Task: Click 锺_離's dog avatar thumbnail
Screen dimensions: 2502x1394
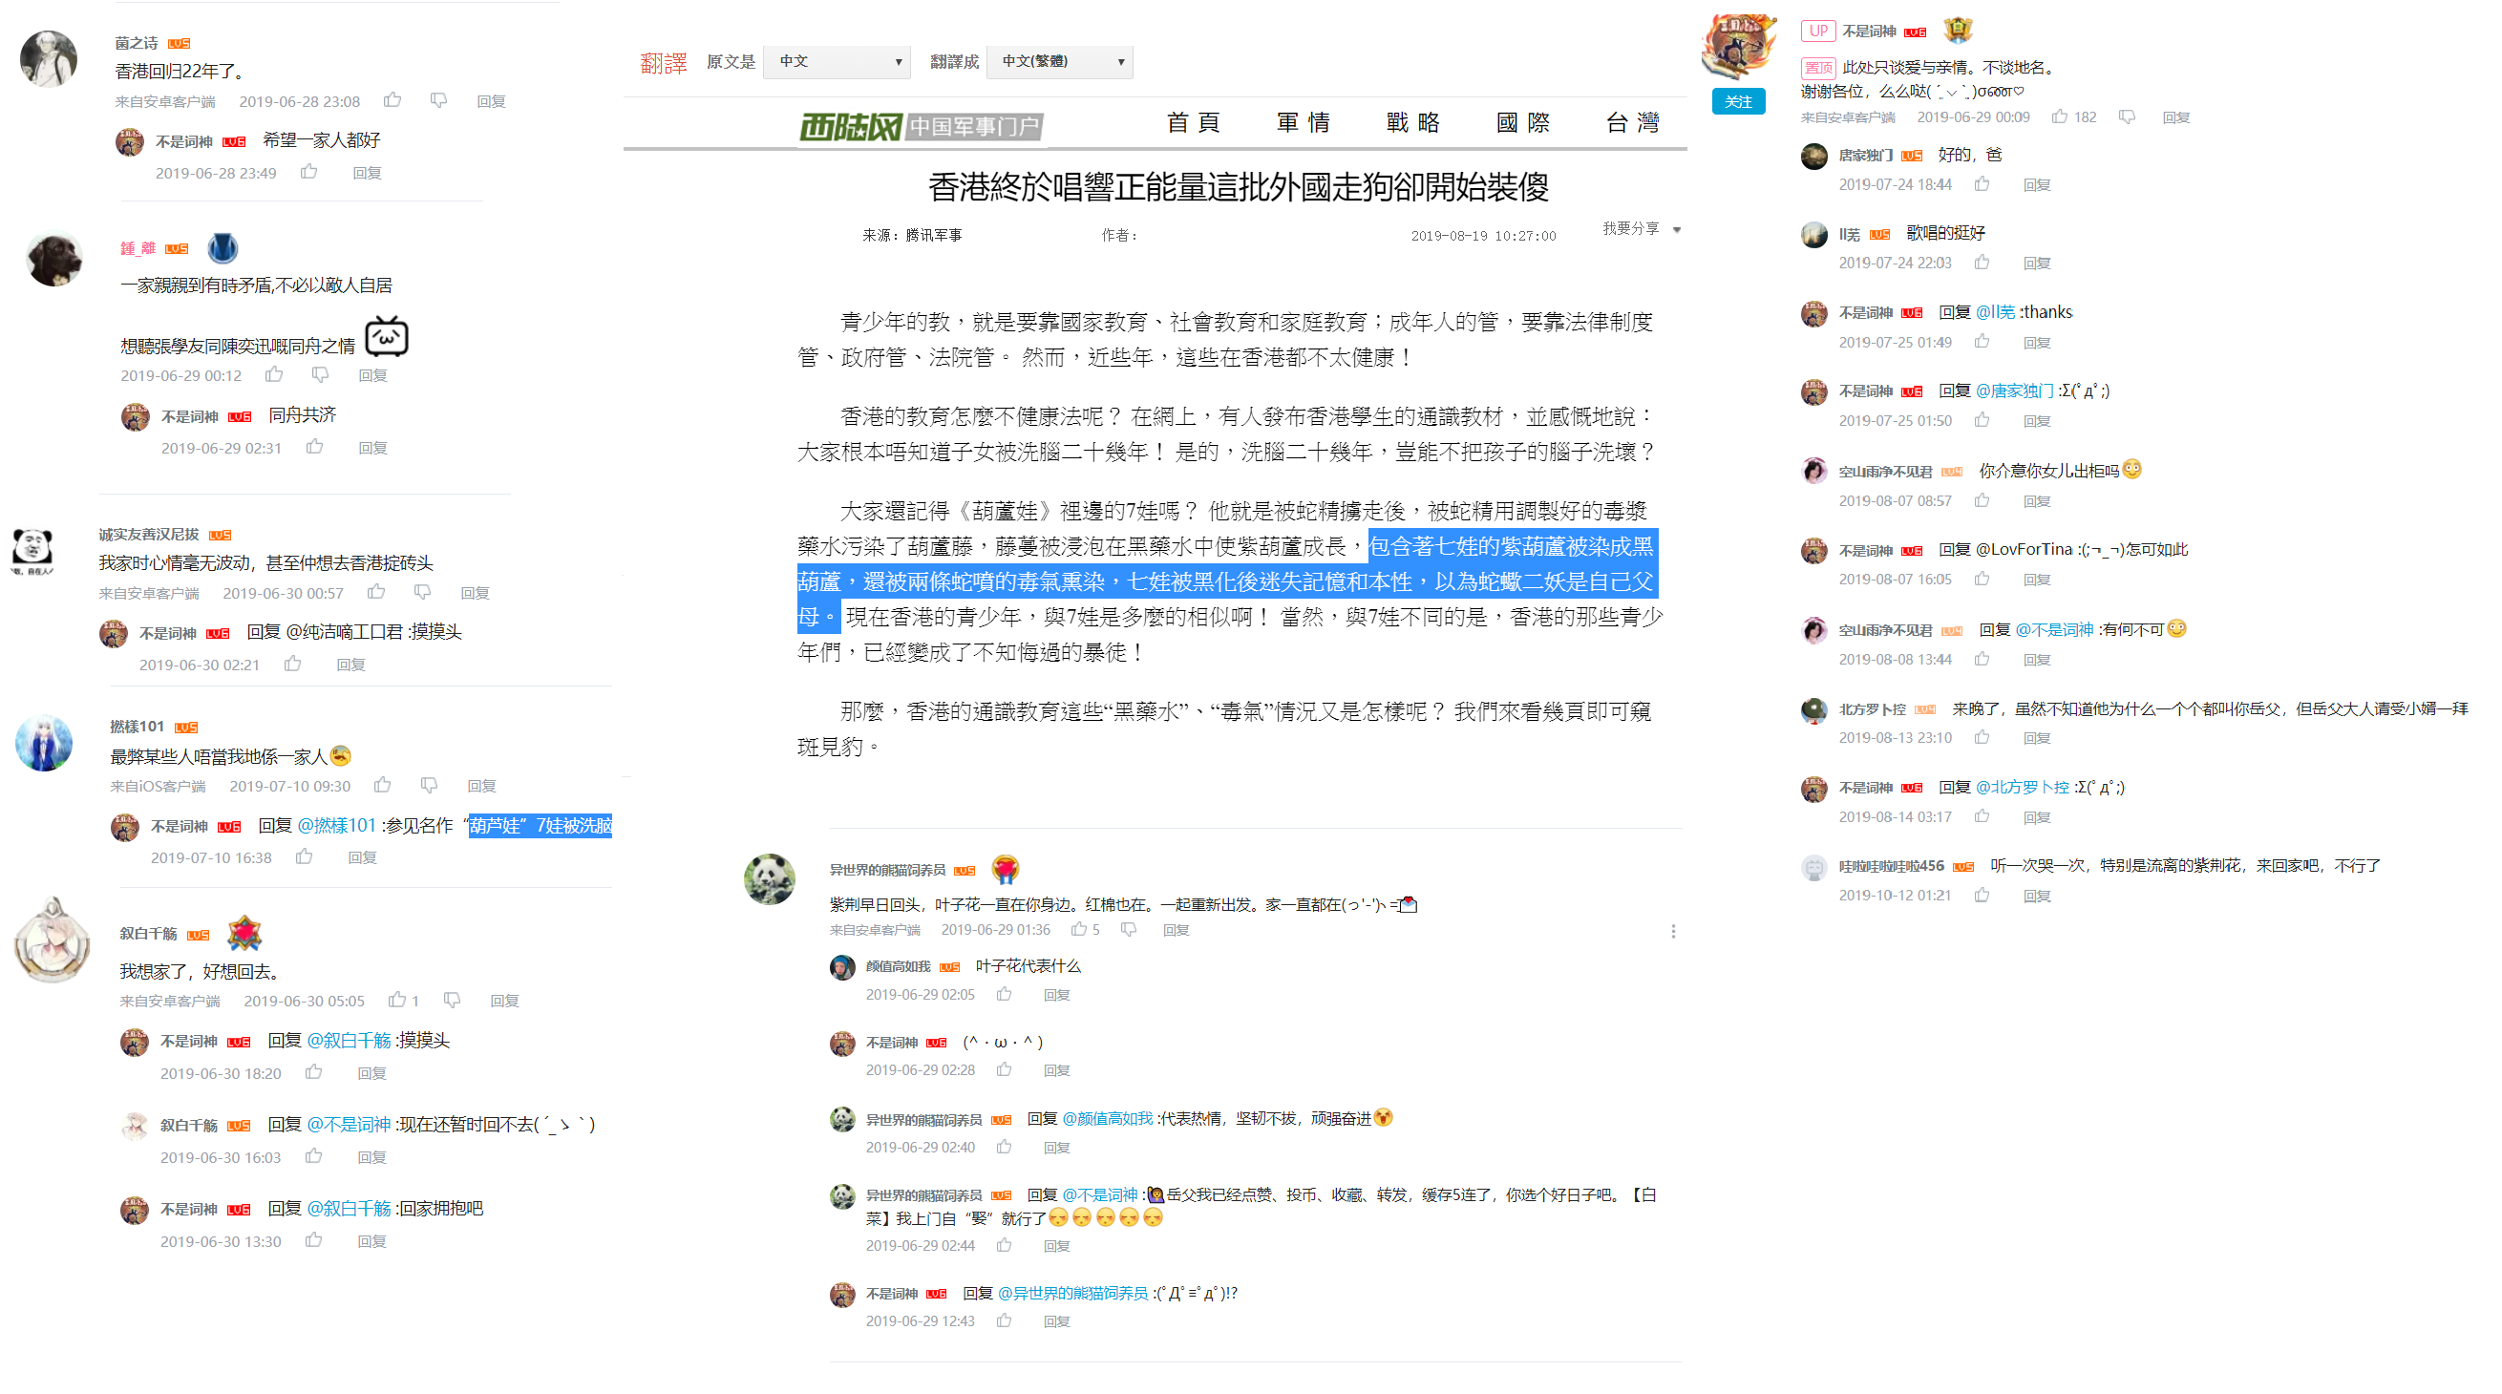Action: point(53,260)
